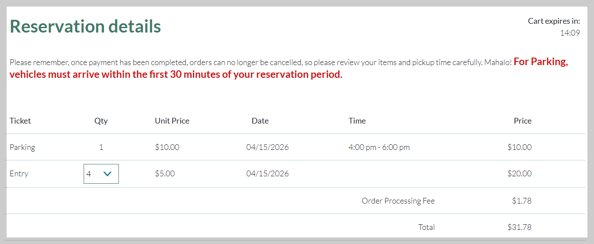Click the Qty column header
Viewport: 594px width, 244px height.
[x=101, y=121]
